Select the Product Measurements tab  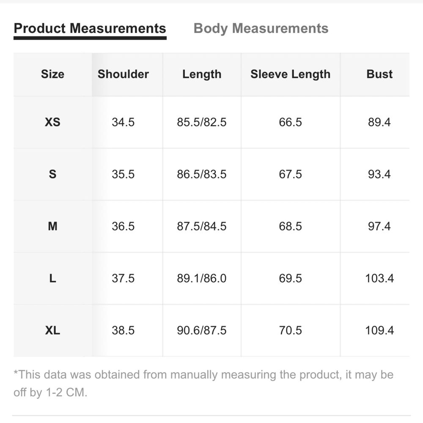coord(90,28)
